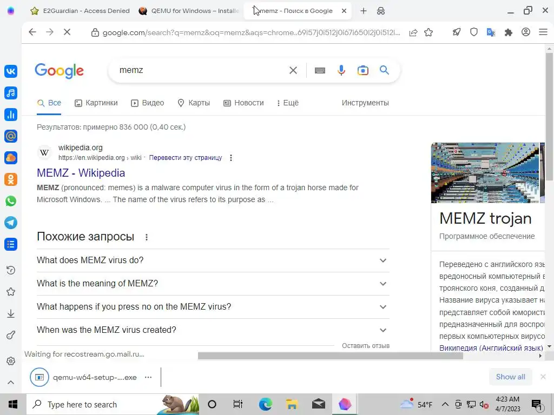Open MEMZ trojan screenshot thumbnail
554x415 pixels.
[485, 173]
